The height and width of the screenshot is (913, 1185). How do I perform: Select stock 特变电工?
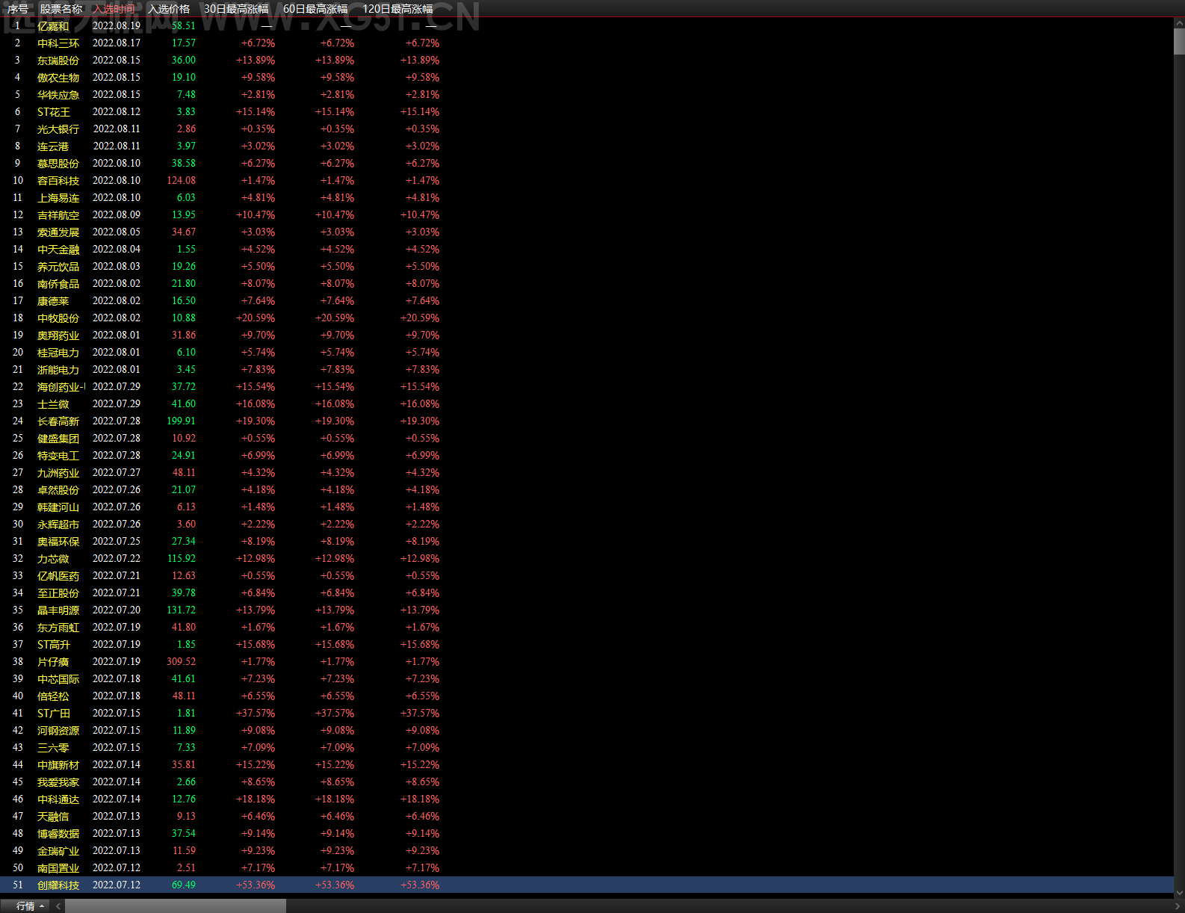click(x=58, y=456)
